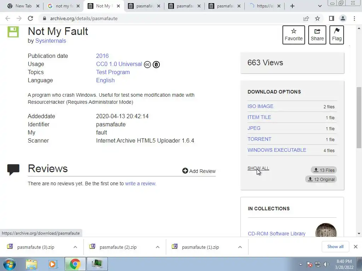Open the Test Program topic link

point(113,72)
